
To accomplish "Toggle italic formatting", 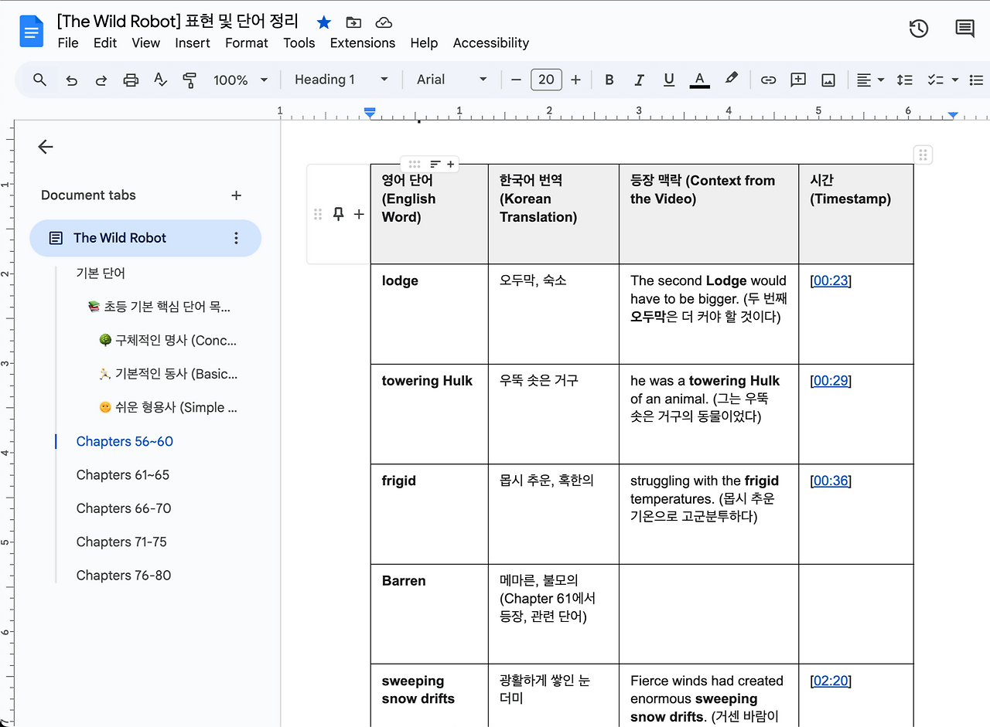I will point(639,80).
